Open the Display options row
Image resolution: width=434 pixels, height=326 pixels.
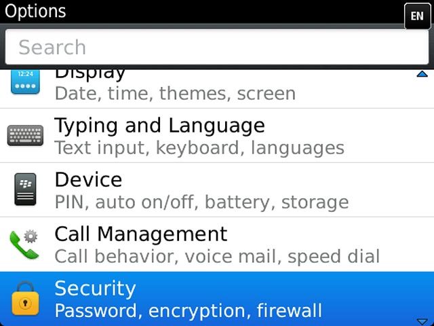coord(217,89)
